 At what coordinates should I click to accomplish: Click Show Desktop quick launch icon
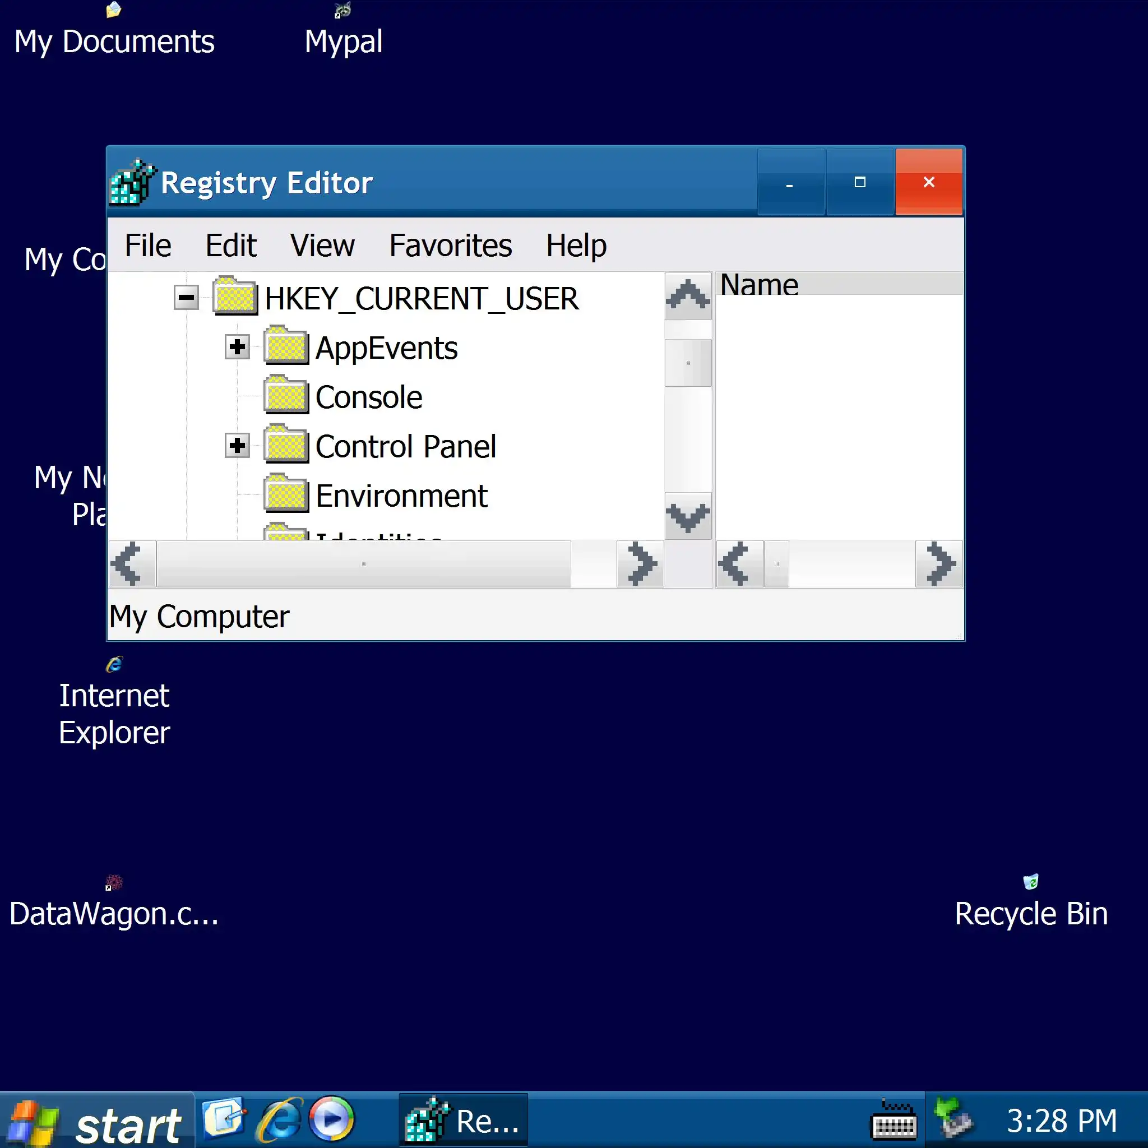[x=224, y=1118]
